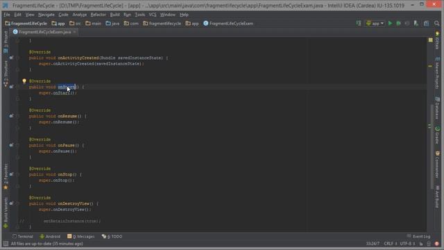Open the TODO tool window
444x250 pixels.
pos(112,236)
